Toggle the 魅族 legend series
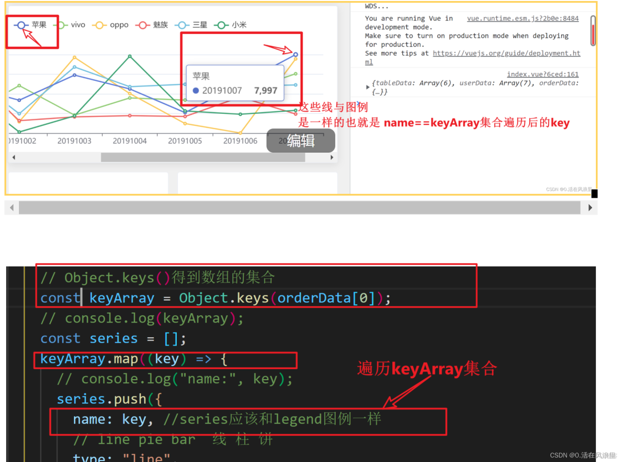This screenshot has width=621, height=462. (152, 25)
